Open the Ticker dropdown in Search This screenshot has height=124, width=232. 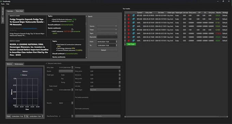pyautogui.click(x=107, y=30)
